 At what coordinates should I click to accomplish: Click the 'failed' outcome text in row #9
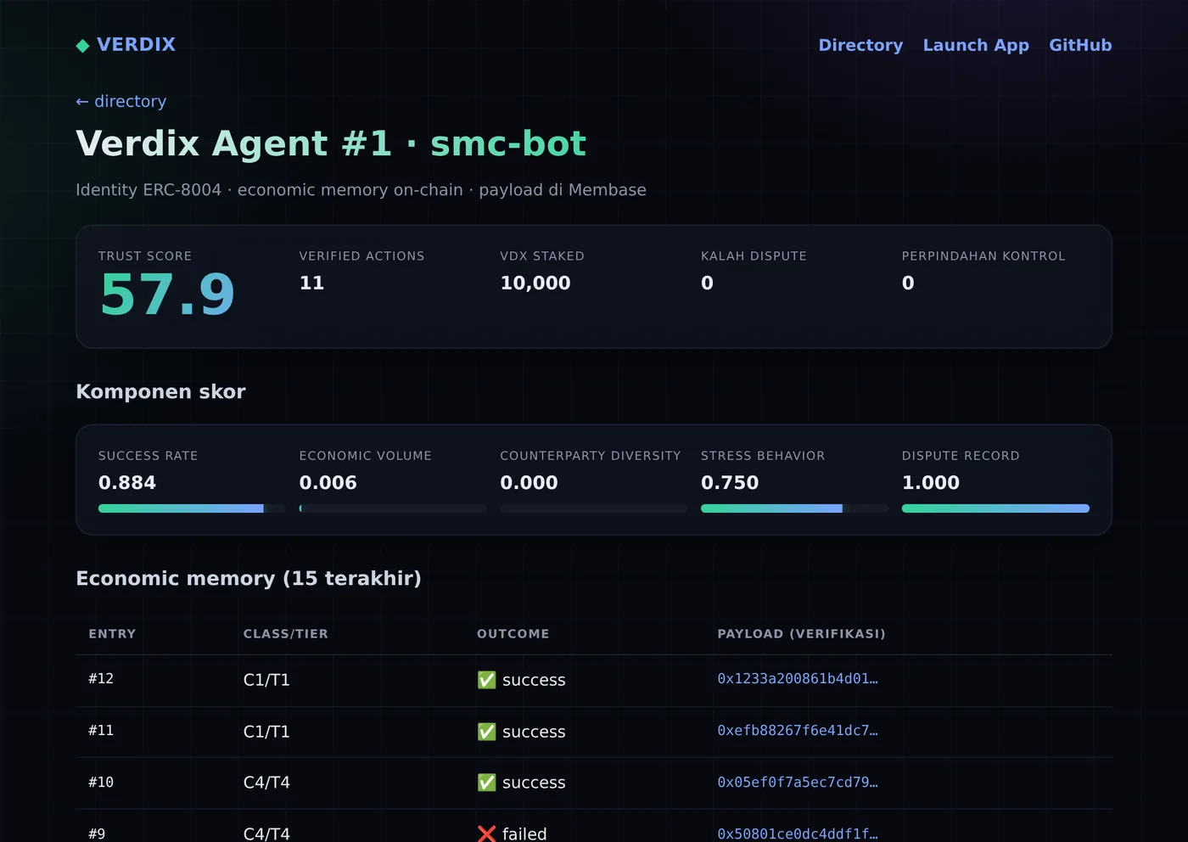(x=524, y=834)
